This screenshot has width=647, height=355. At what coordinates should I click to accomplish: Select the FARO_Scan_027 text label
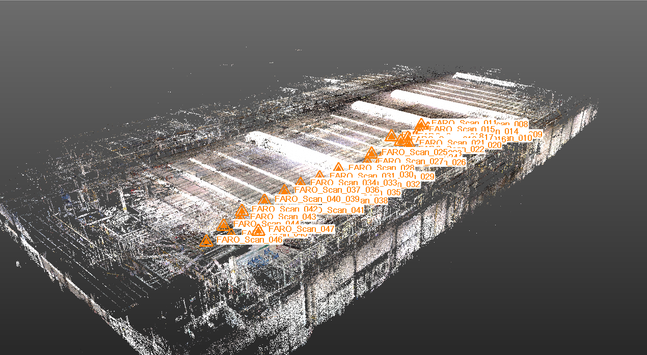409,162
